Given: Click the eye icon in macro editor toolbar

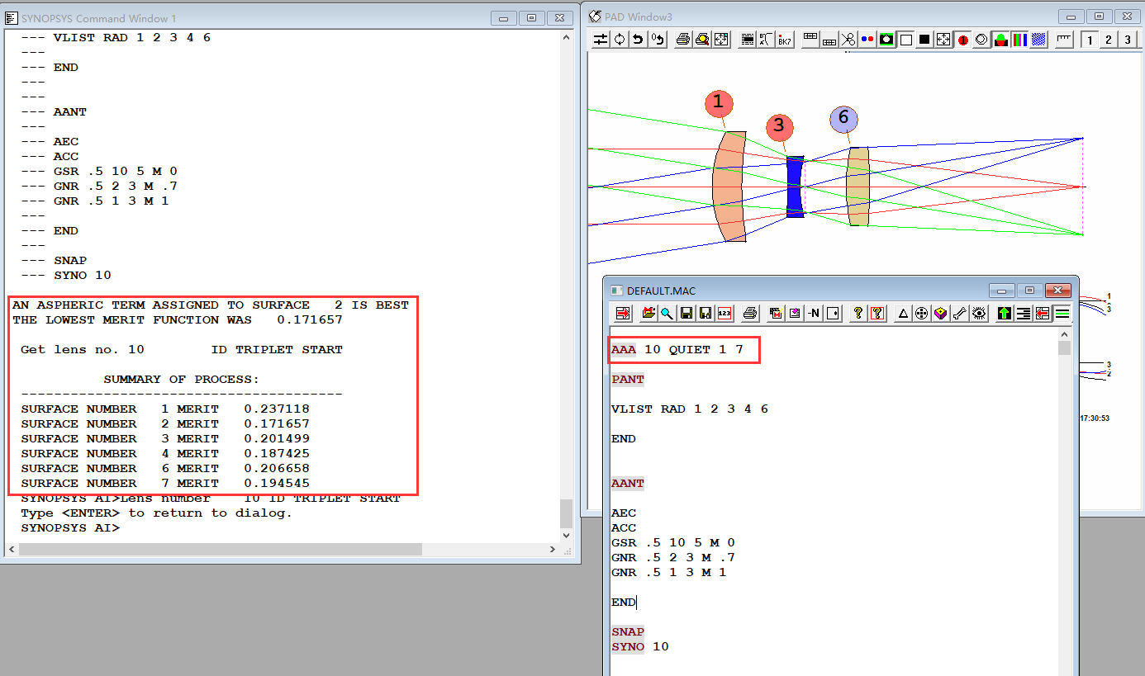Looking at the screenshot, I should [x=979, y=313].
